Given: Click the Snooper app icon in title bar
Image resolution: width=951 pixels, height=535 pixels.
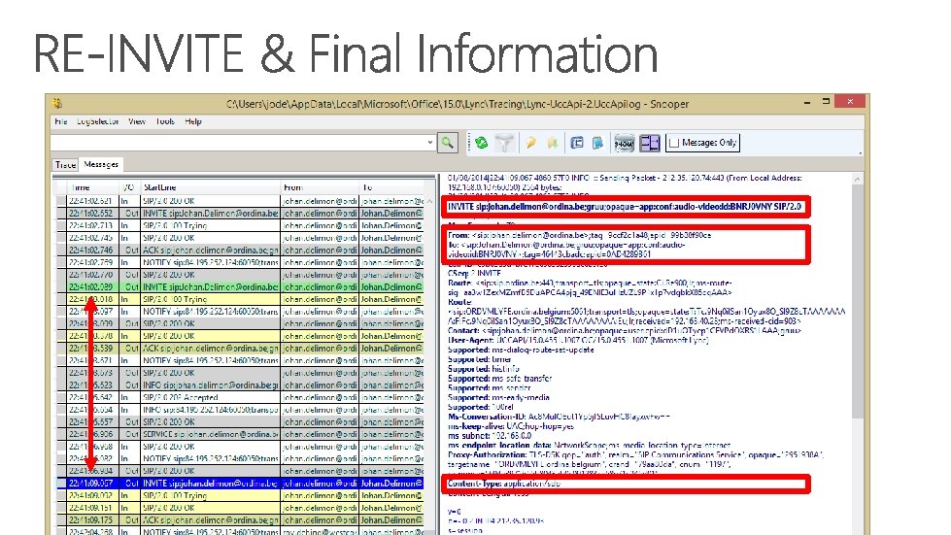Looking at the screenshot, I should point(57,104).
